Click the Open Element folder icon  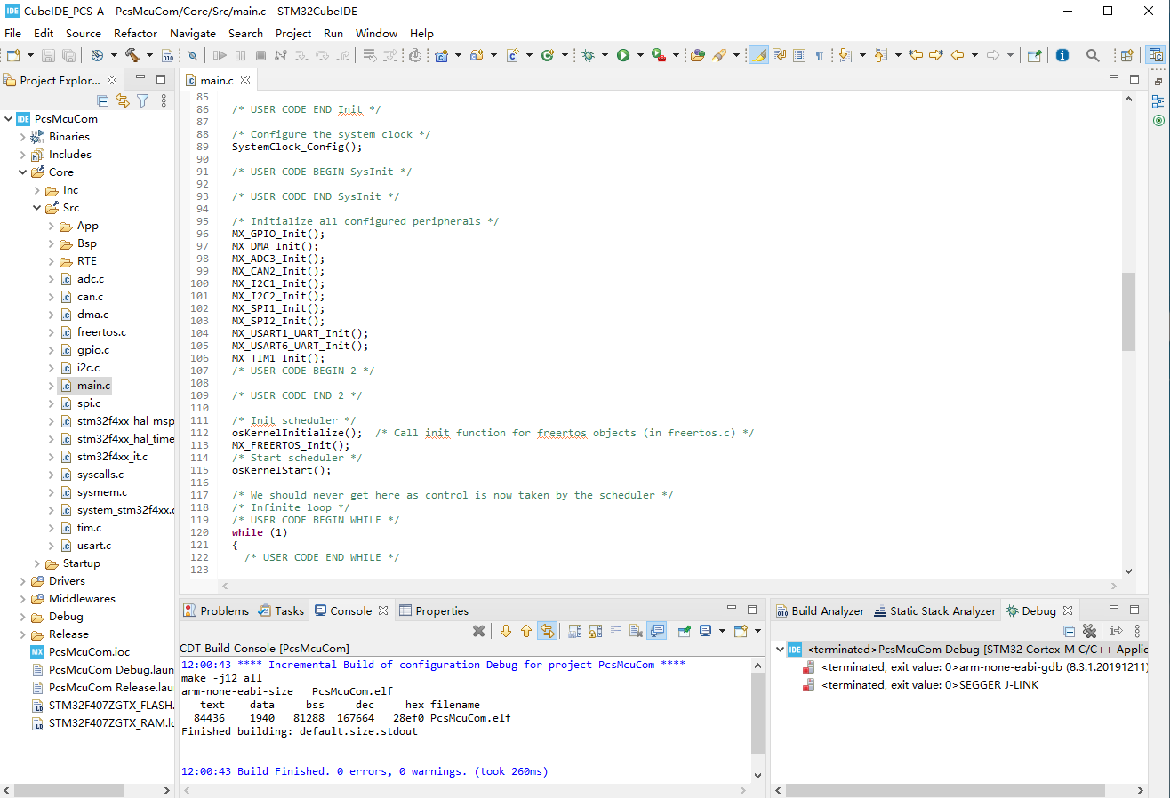coord(698,55)
